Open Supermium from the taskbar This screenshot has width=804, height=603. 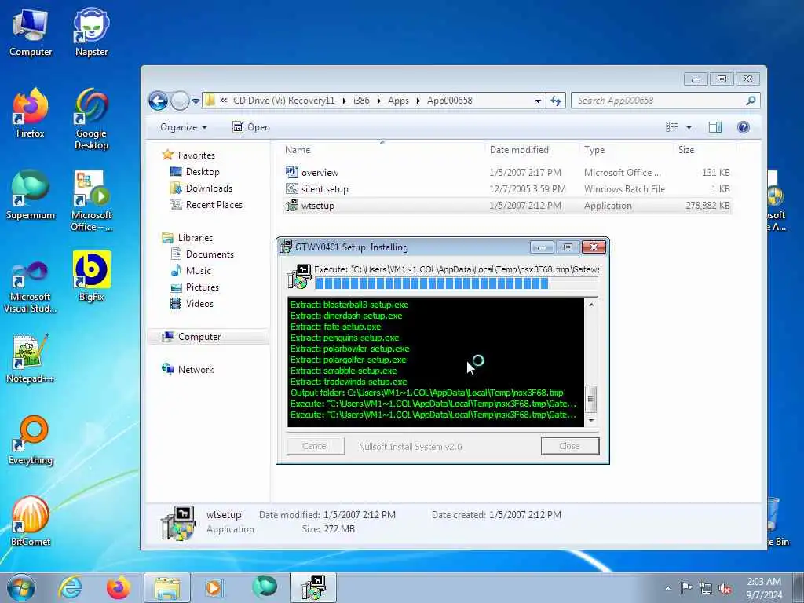pos(265,587)
